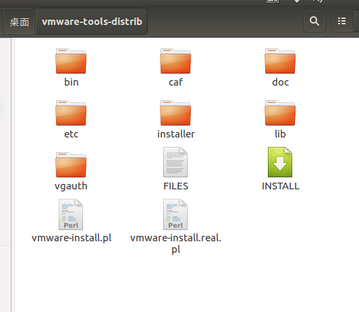Open the caf folder icon
359x312 pixels.
[x=175, y=61]
